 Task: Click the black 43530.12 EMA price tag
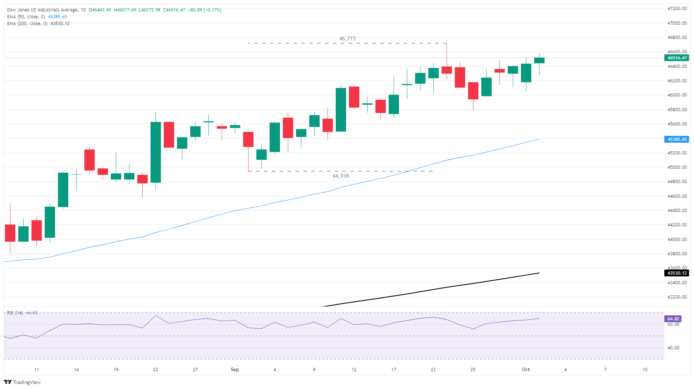(x=676, y=273)
